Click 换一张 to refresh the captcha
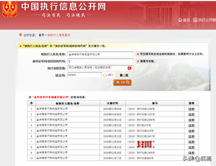This screenshot has width=216, height=166. point(124,75)
